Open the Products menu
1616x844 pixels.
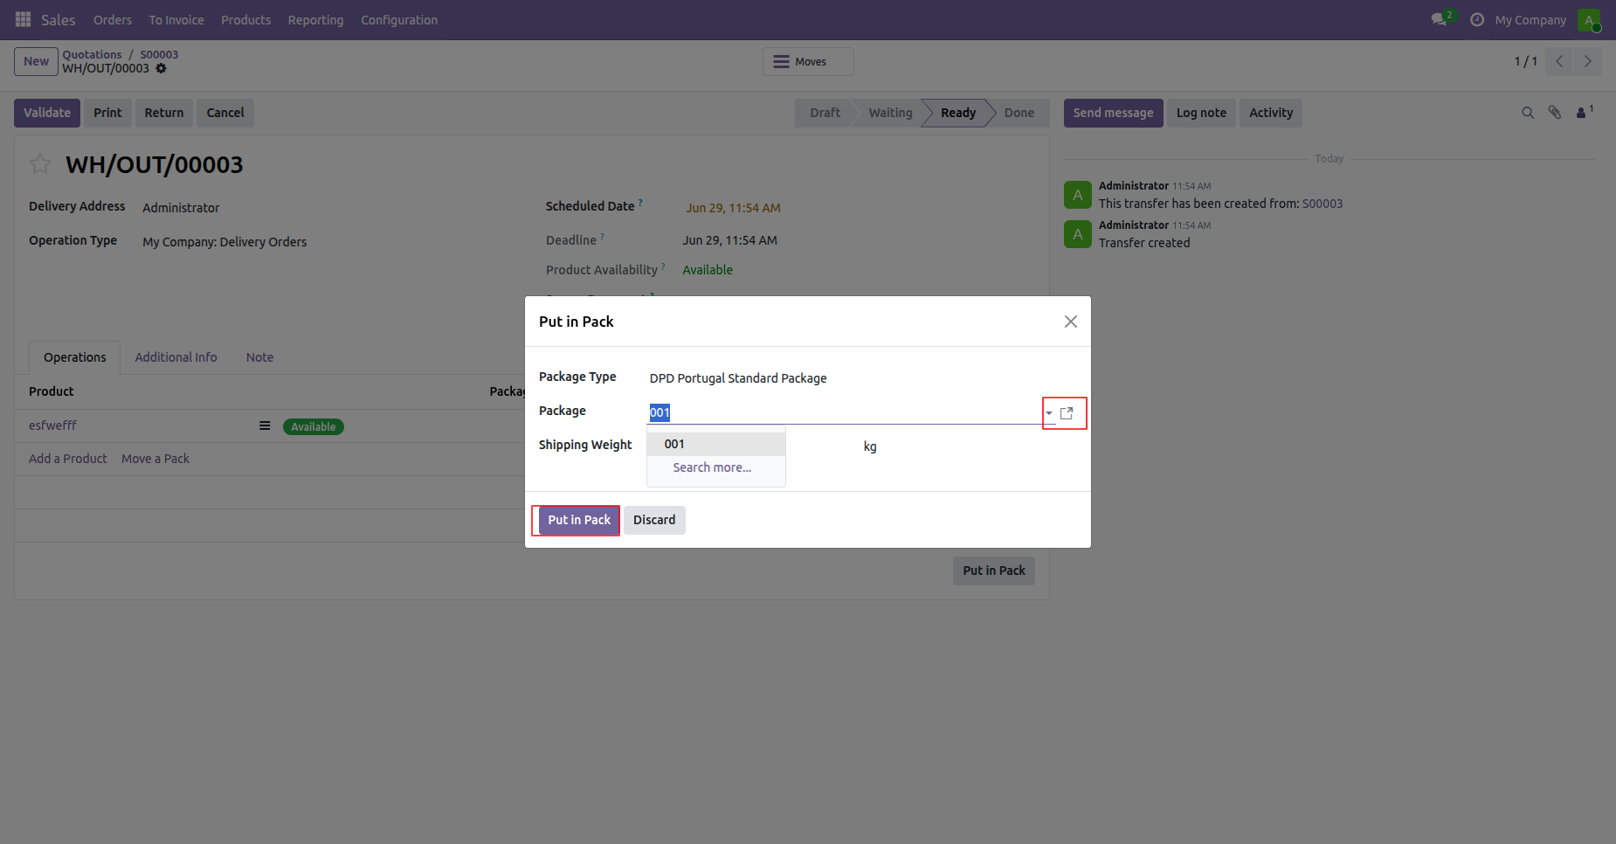coord(245,20)
